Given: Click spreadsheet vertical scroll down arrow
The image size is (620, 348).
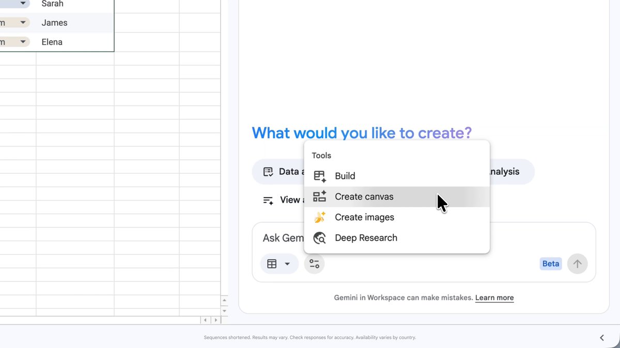Looking at the screenshot, I should (x=224, y=311).
